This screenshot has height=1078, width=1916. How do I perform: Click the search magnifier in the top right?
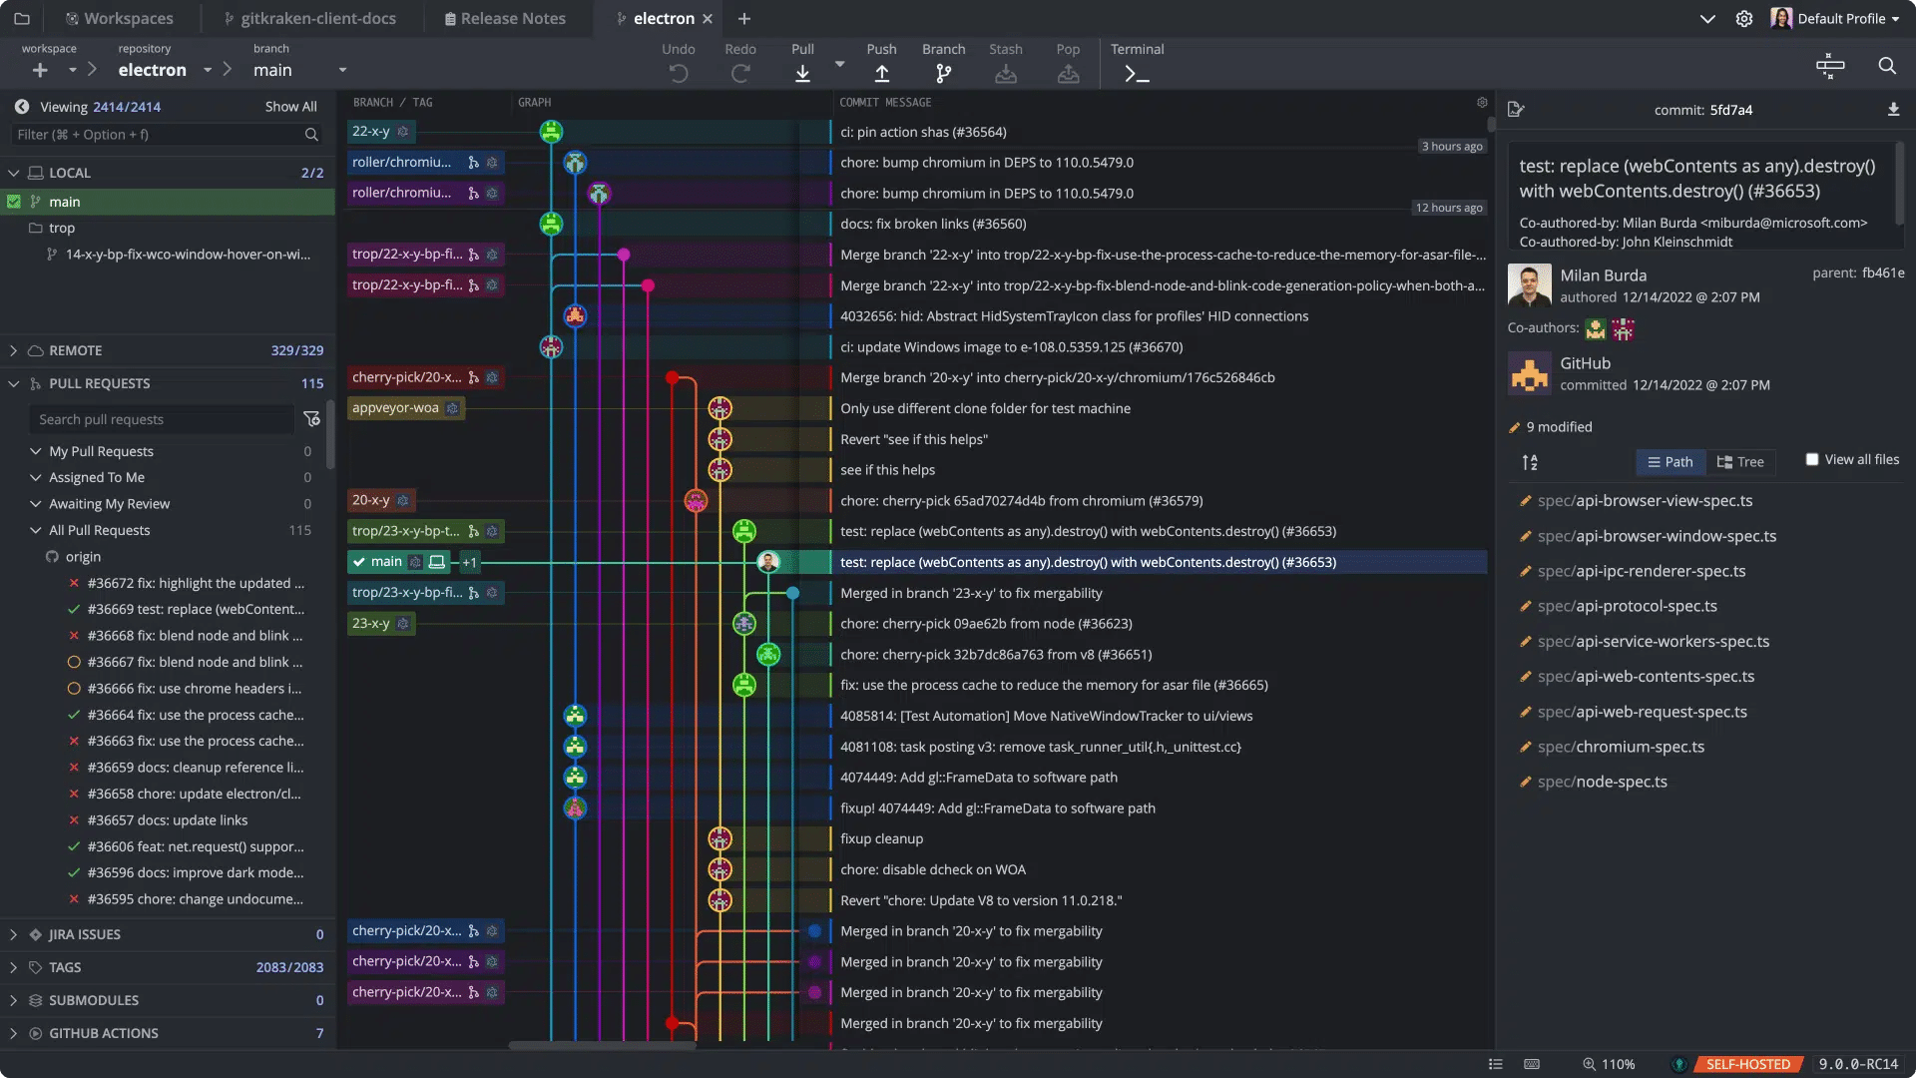1888,66
